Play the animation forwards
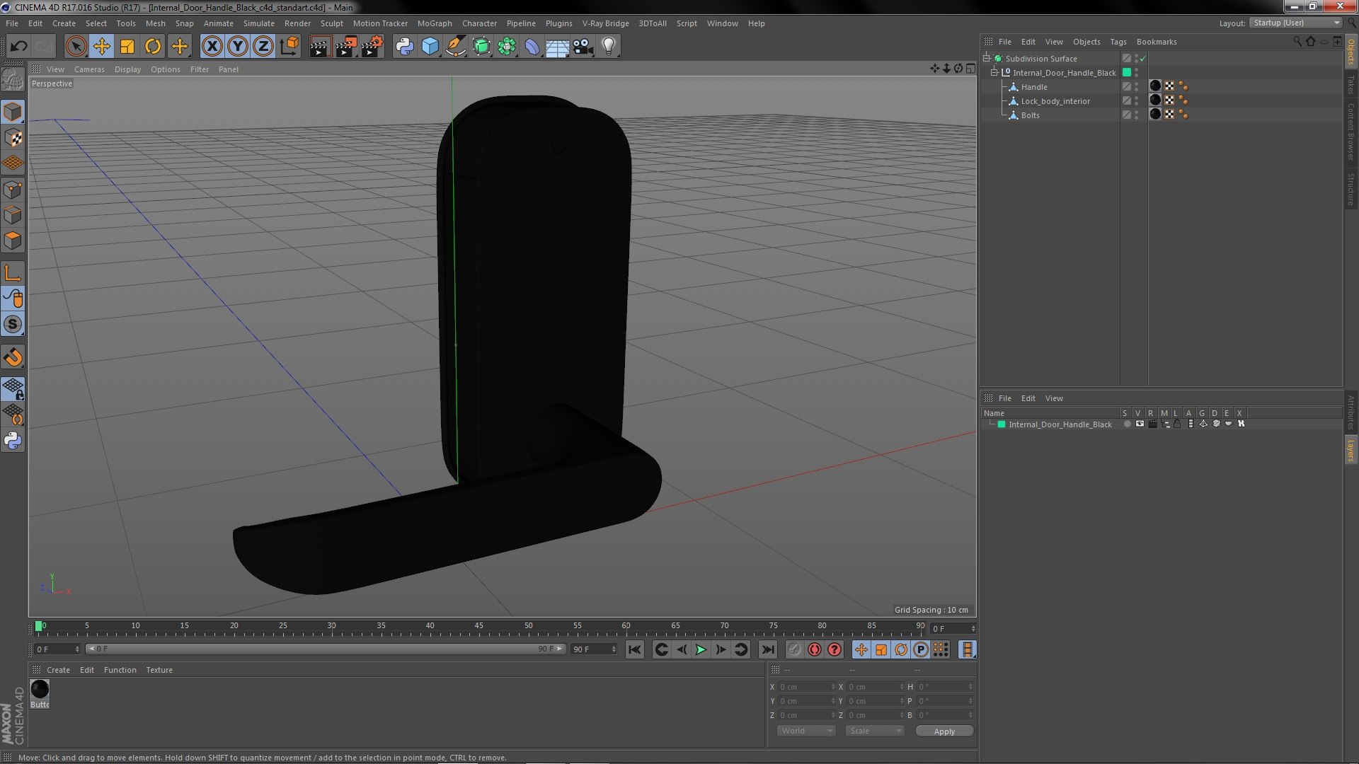 point(701,649)
